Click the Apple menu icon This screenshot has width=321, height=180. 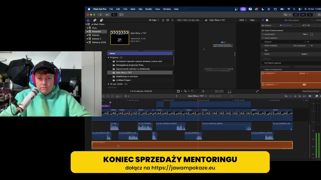coord(89,9)
